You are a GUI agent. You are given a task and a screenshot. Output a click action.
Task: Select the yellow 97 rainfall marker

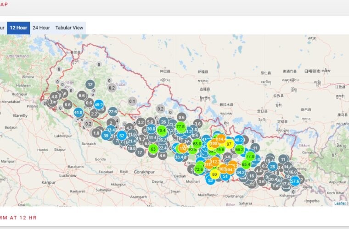[x=229, y=144]
